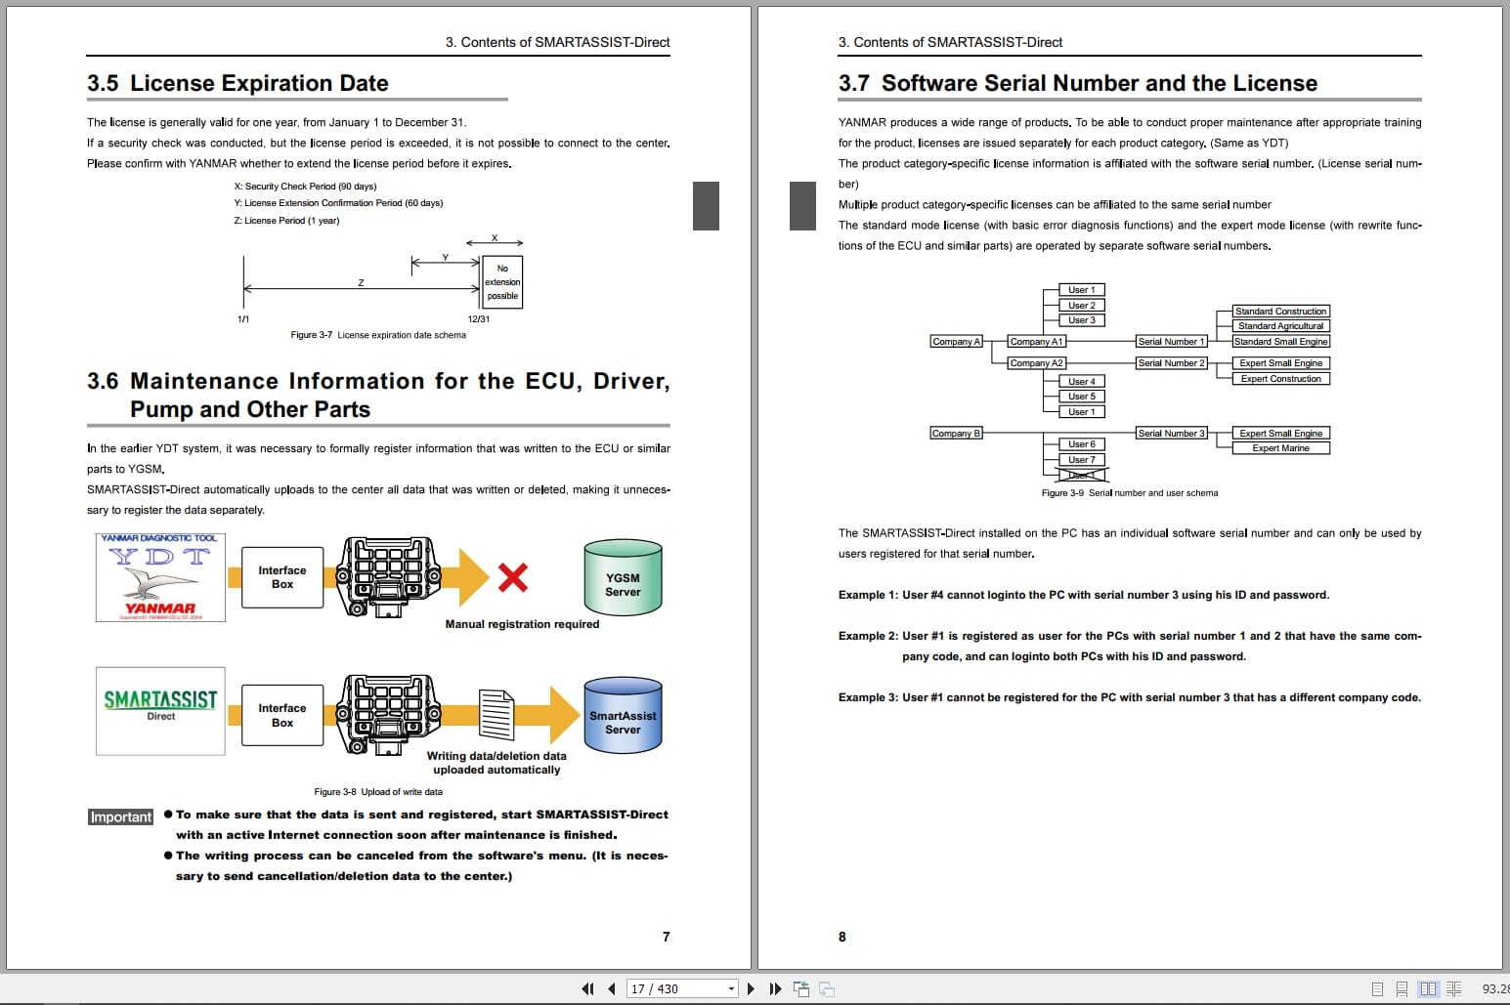The width and height of the screenshot is (1510, 1005).
Task: Go to the first page
Action: 587,988
